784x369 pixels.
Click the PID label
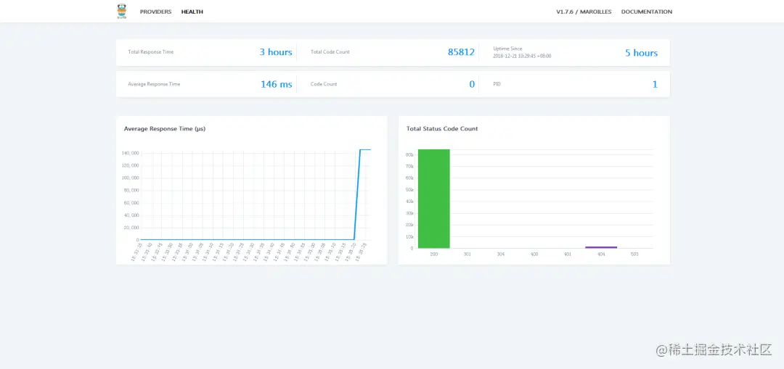click(x=497, y=84)
